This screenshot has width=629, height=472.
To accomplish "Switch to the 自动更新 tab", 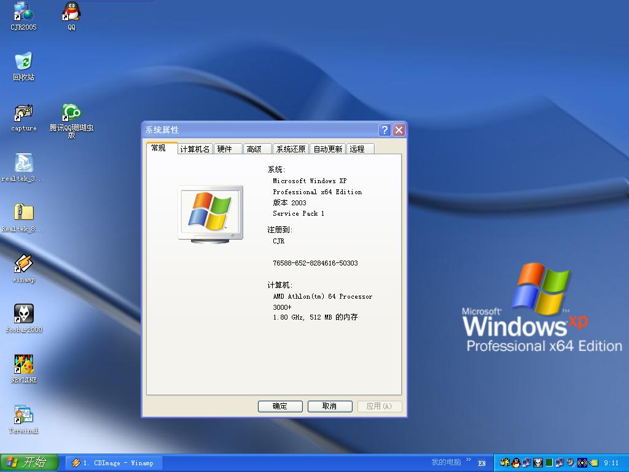I will point(327,149).
